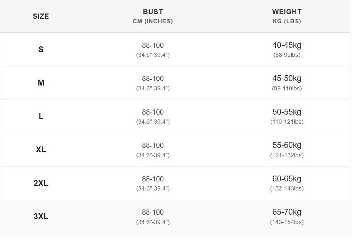353x241 pixels.
Task: Click the WEIGHT column header
Action: [x=286, y=12]
